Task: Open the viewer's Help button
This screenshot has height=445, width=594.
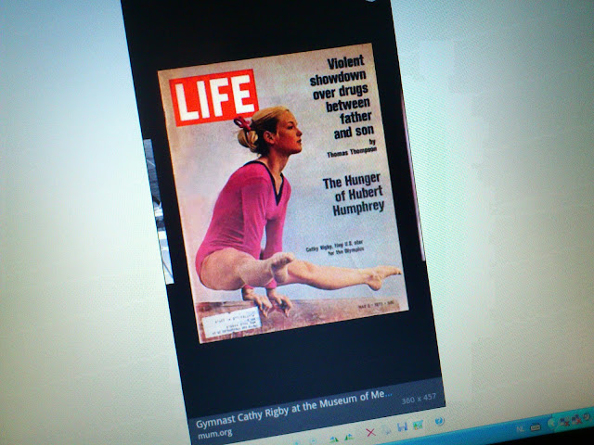Action: tap(439, 421)
